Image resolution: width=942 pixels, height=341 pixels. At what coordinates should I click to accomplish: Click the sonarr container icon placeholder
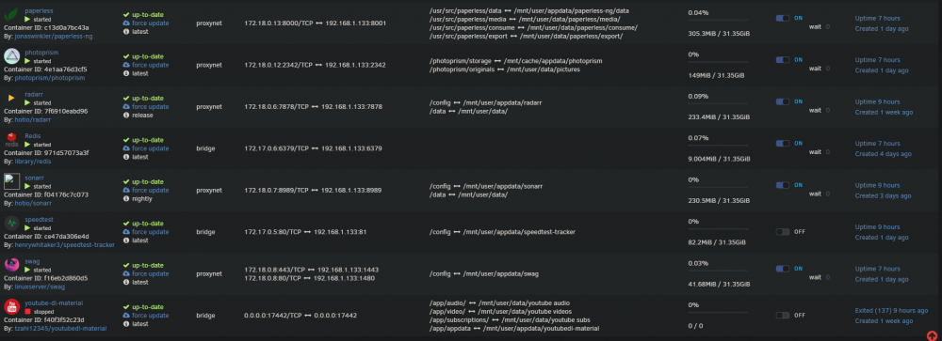pos(12,181)
